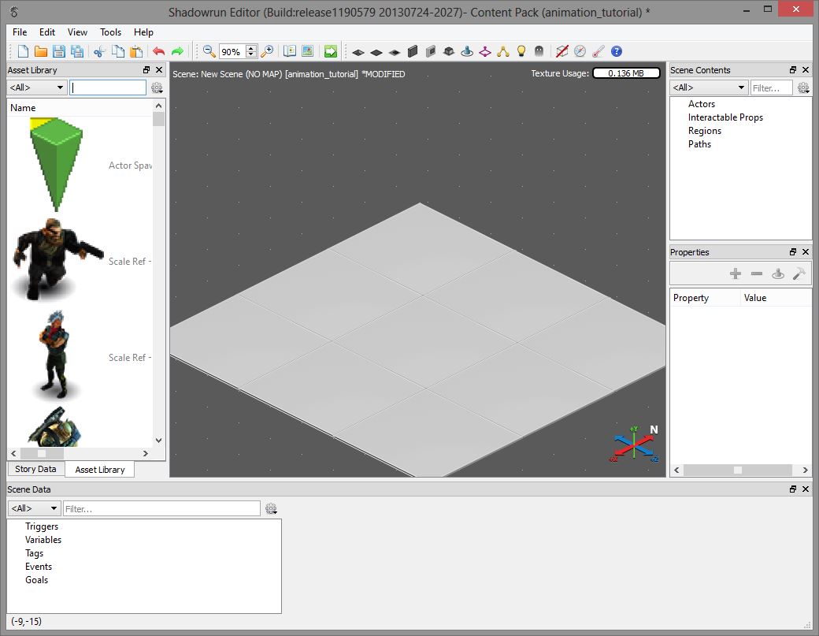Image resolution: width=819 pixels, height=636 pixels.
Task: Click the Scene Data filter text field
Action: [161, 508]
